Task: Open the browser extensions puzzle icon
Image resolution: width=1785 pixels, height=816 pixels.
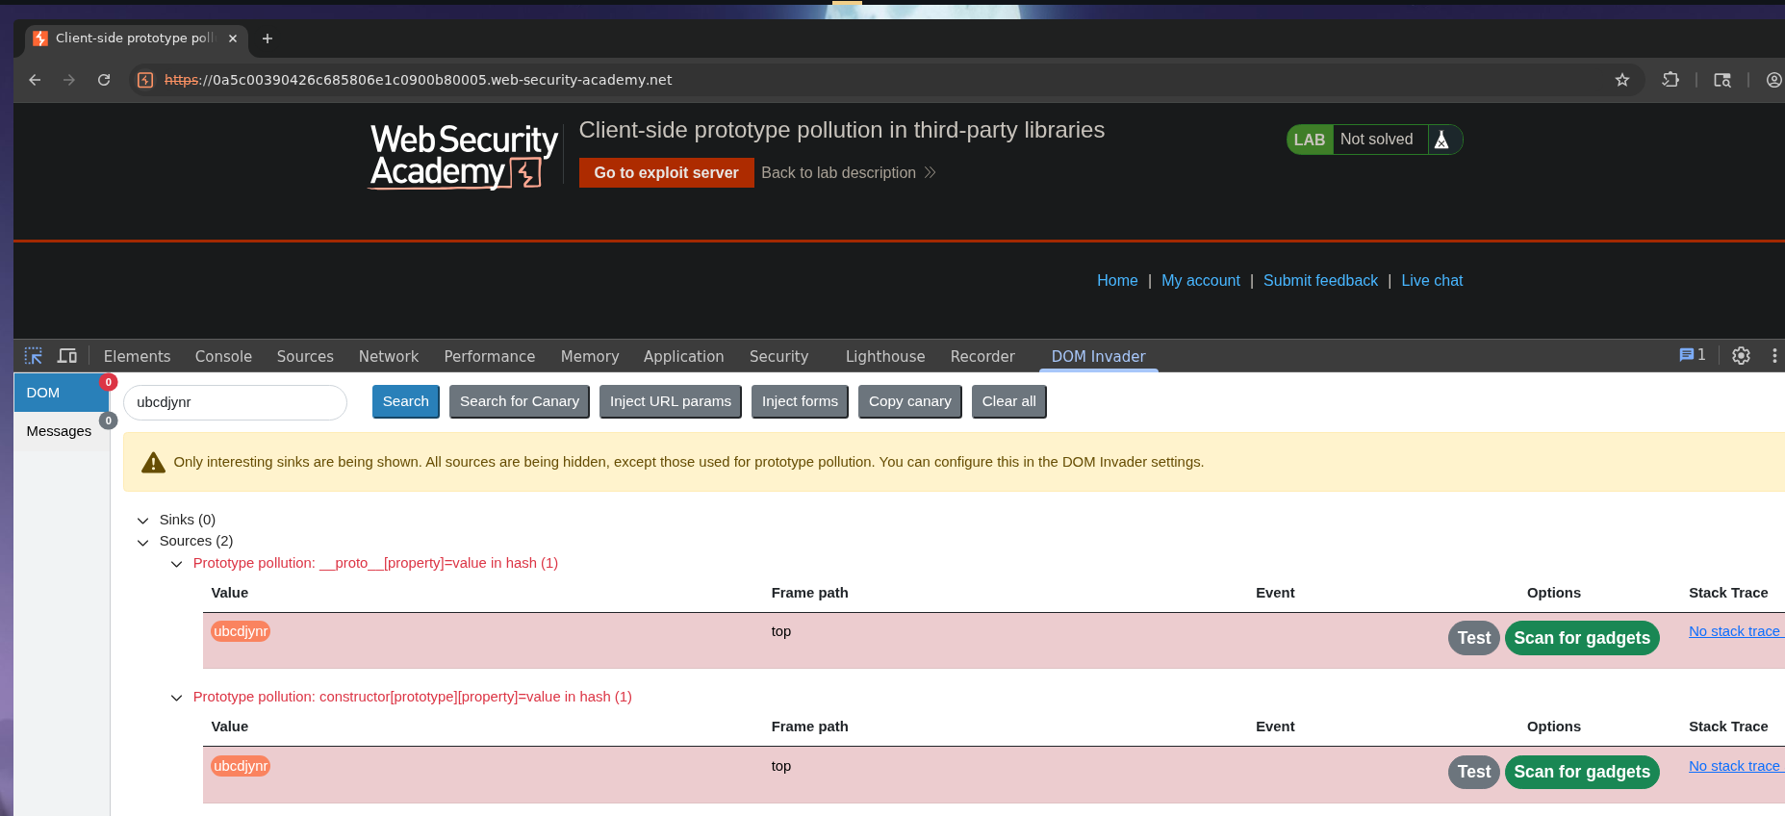Action: click(x=1670, y=80)
